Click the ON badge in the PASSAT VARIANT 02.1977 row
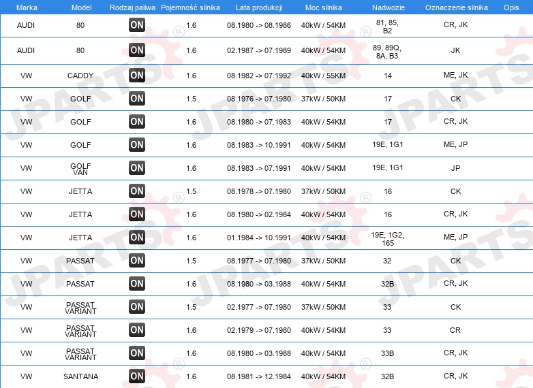Image resolution: width=533 pixels, height=388 pixels. click(137, 306)
